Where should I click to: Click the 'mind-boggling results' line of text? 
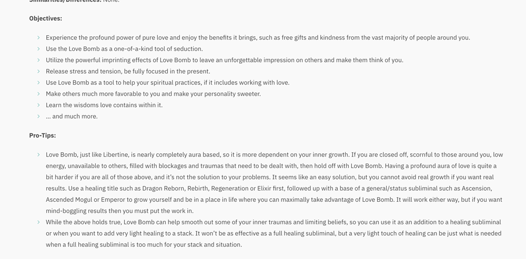pos(120,211)
